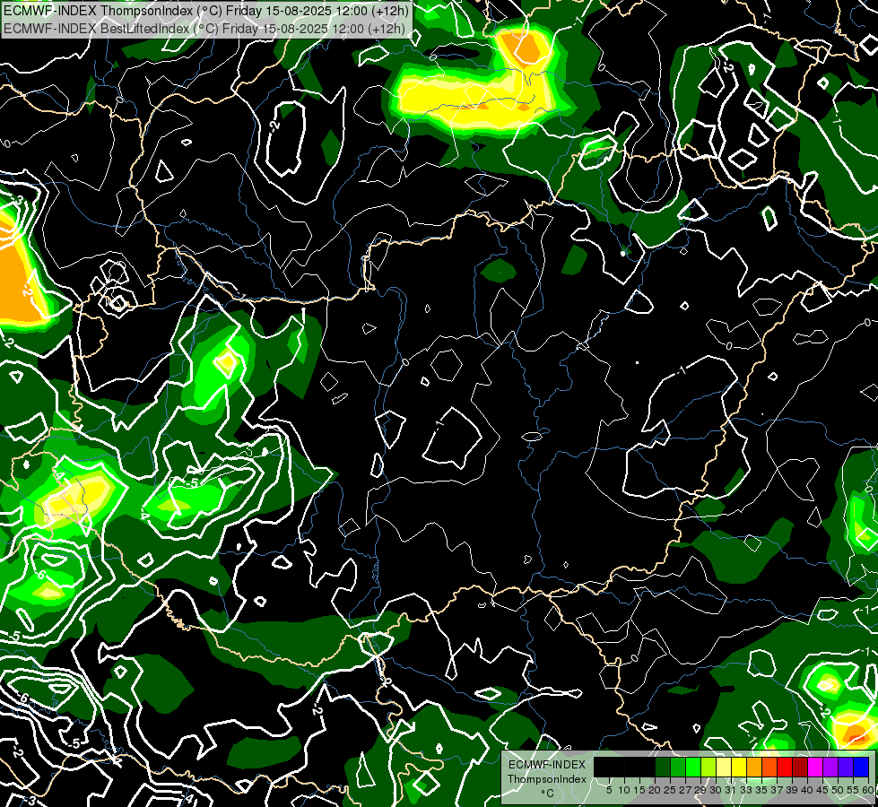Click the yellow-green 29–30 legend swatch
This screenshot has height=807, width=878.
708,767
